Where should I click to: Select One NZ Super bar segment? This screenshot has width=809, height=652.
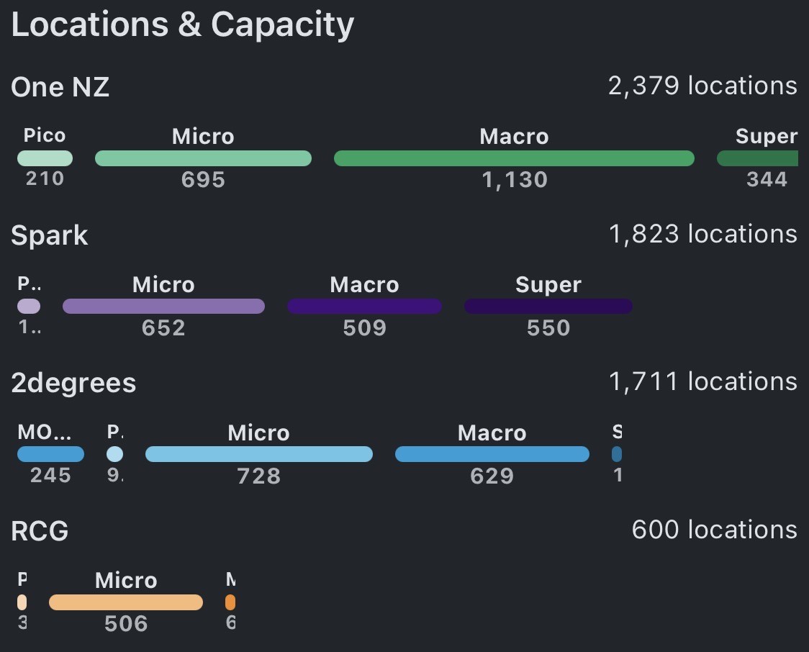[758, 158]
